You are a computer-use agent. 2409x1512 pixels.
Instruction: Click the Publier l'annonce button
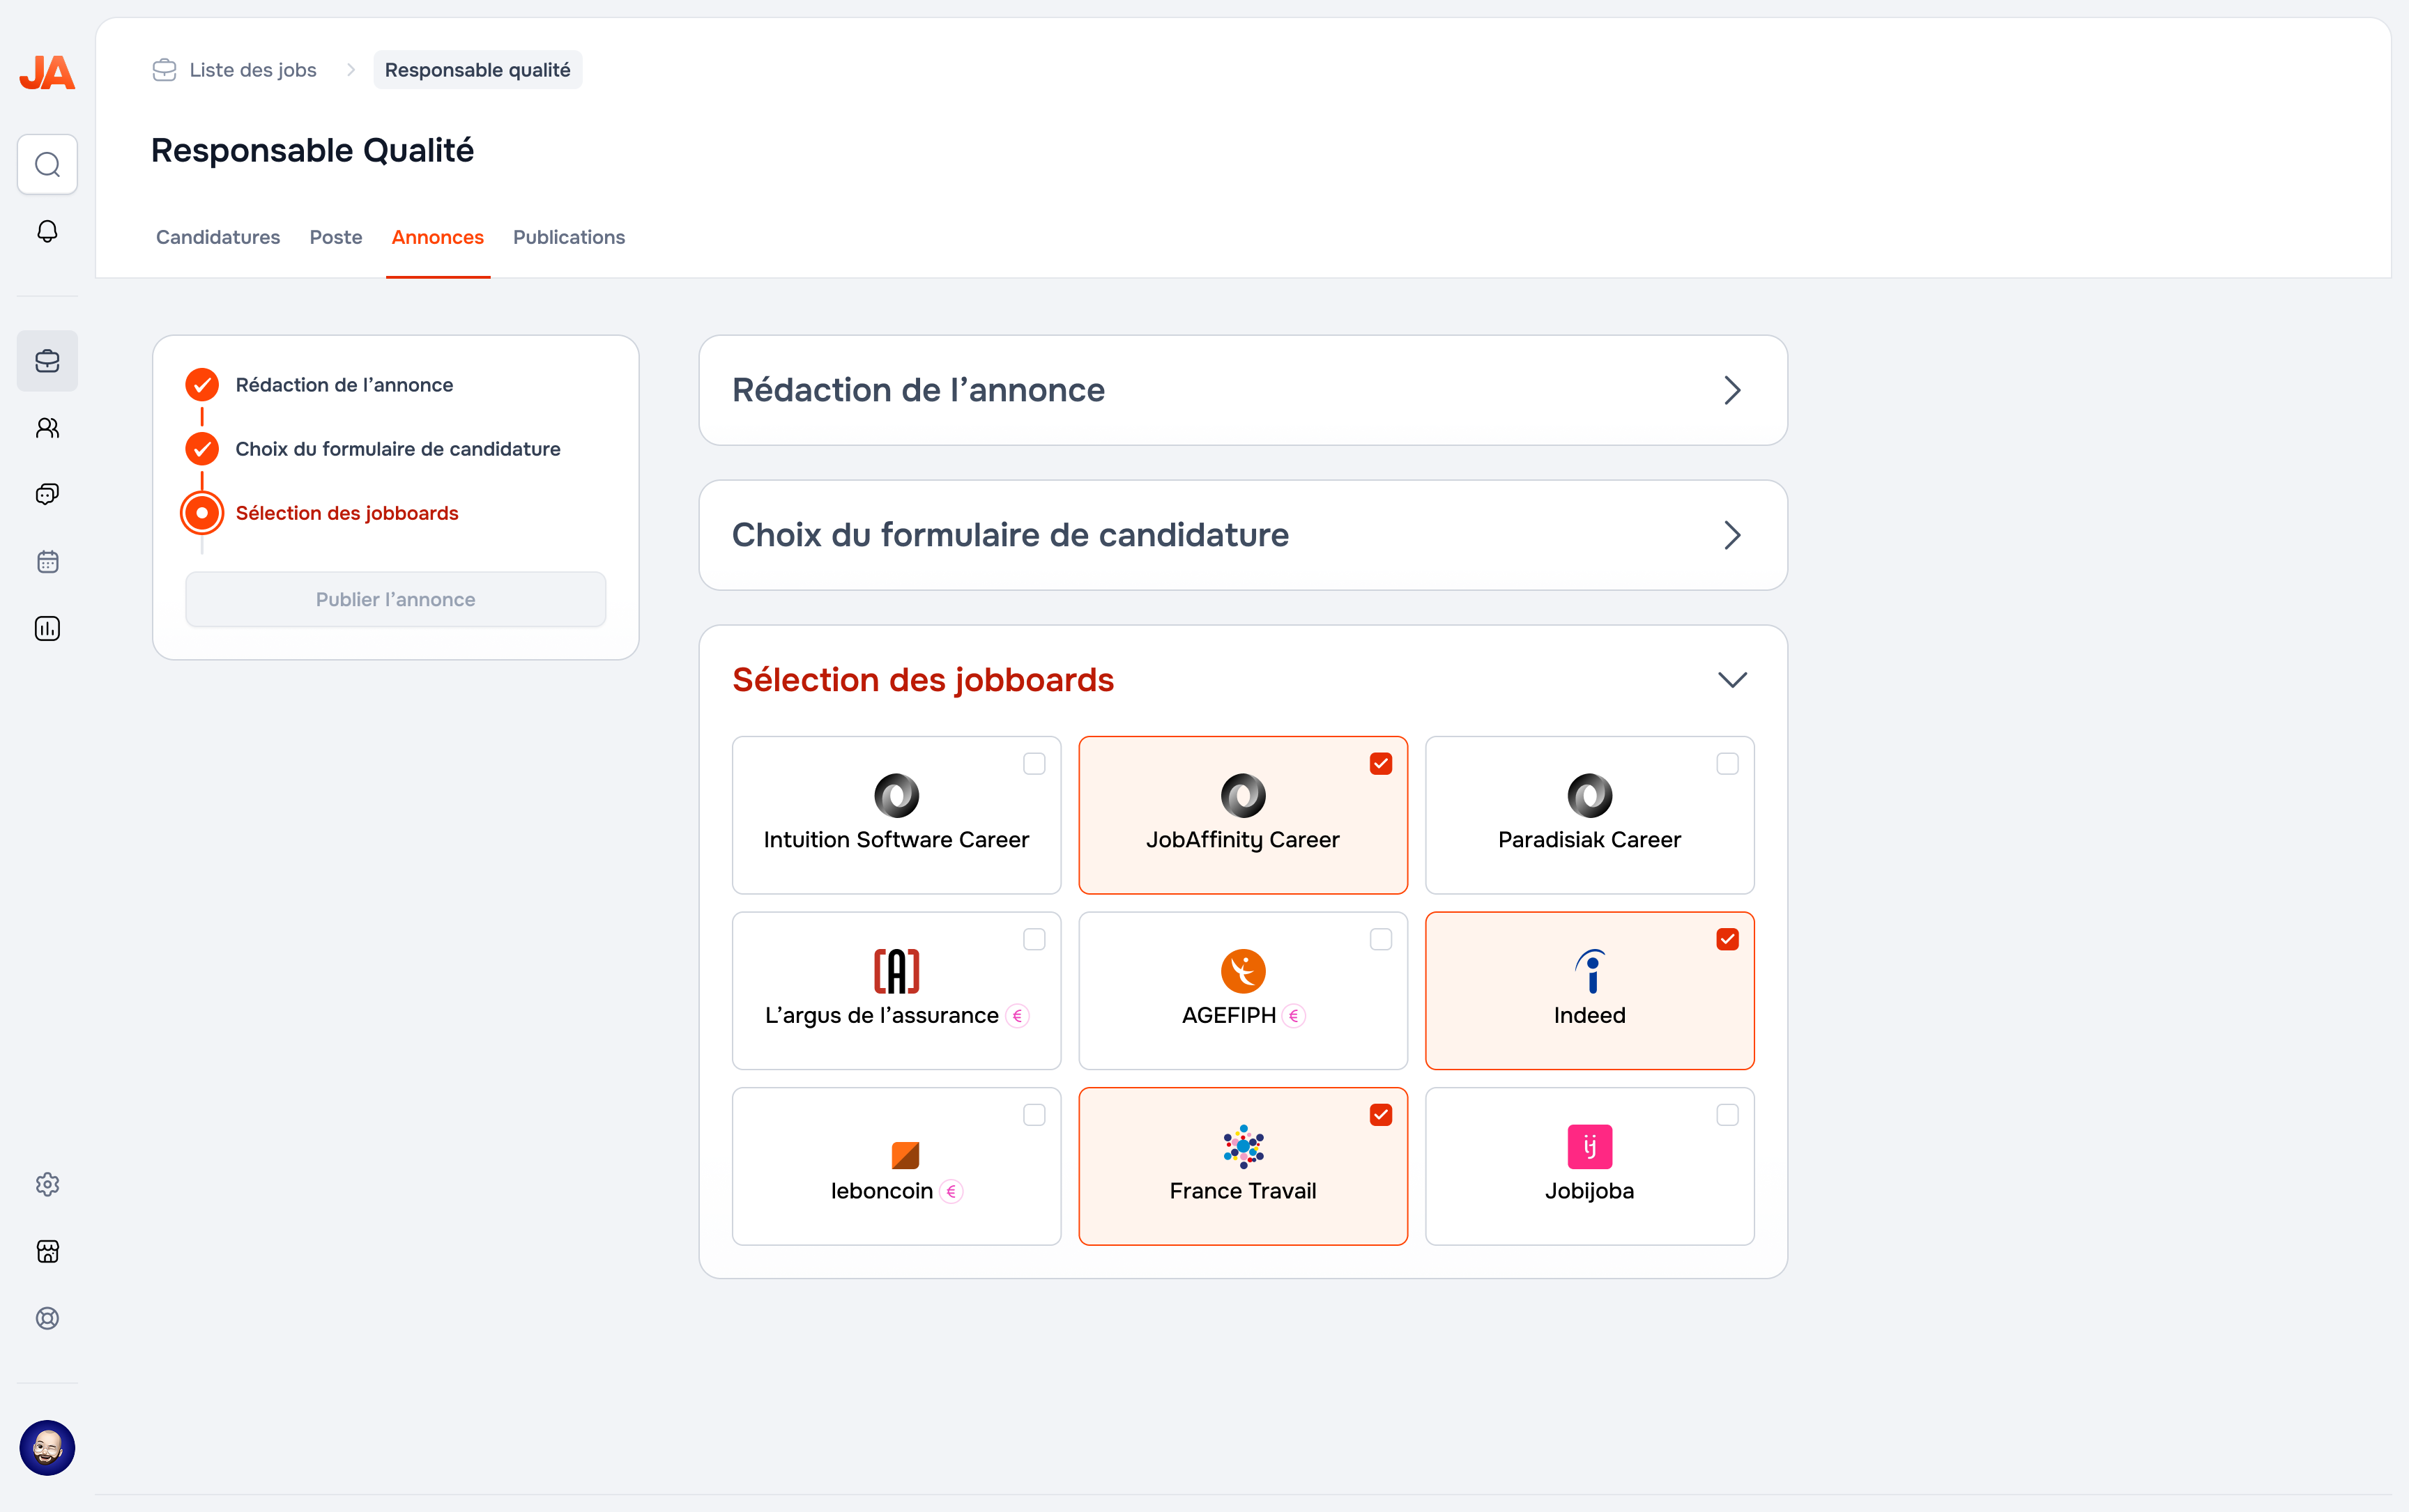395,599
